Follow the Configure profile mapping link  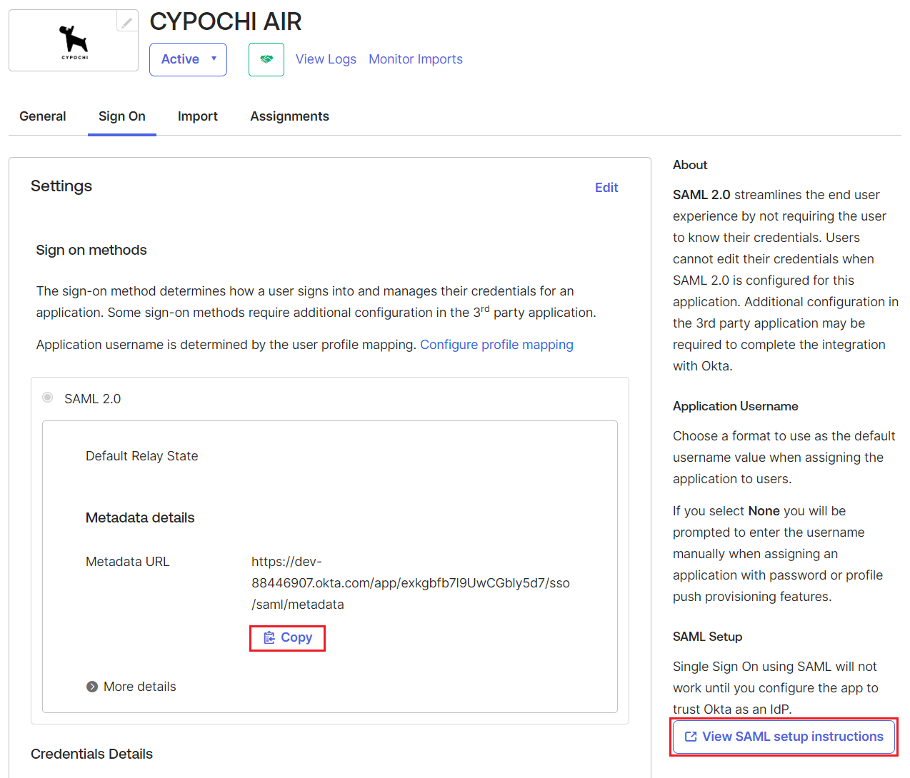pos(496,345)
